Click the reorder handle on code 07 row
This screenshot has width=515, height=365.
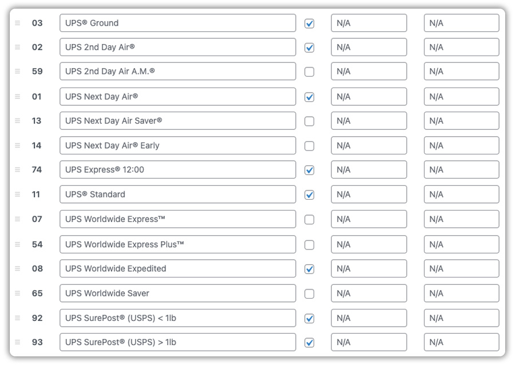(18, 219)
